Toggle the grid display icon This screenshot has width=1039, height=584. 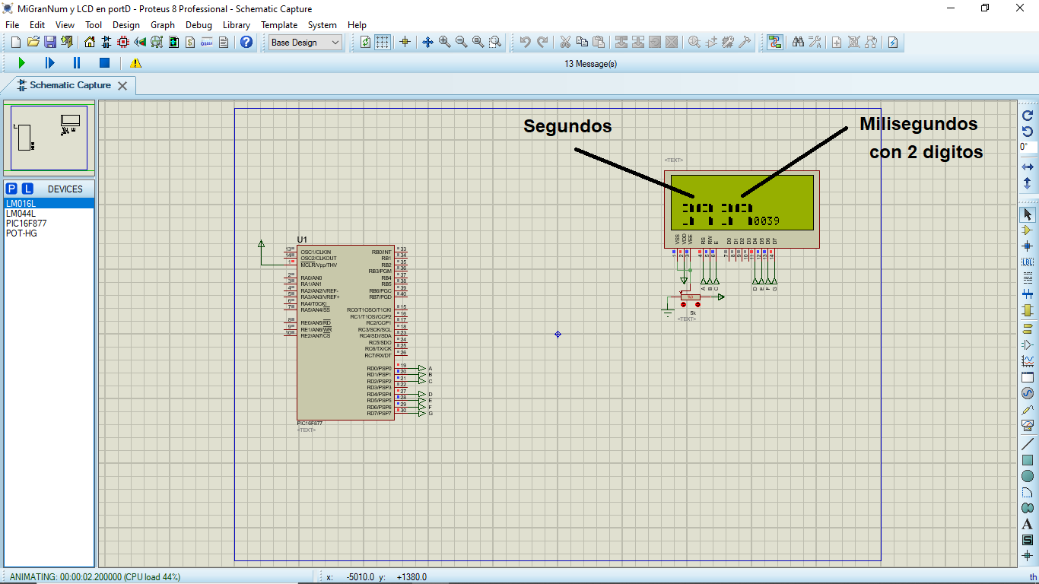pos(383,43)
